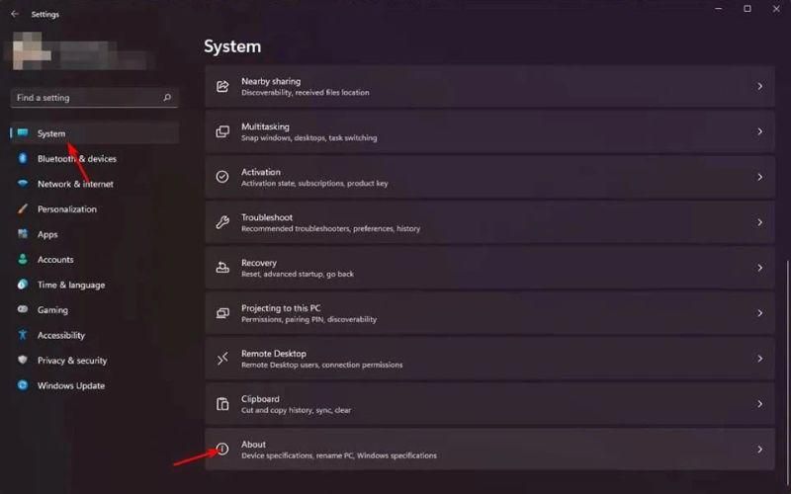791x494 pixels.
Task: Click the Clipboard icon
Action: pos(222,404)
